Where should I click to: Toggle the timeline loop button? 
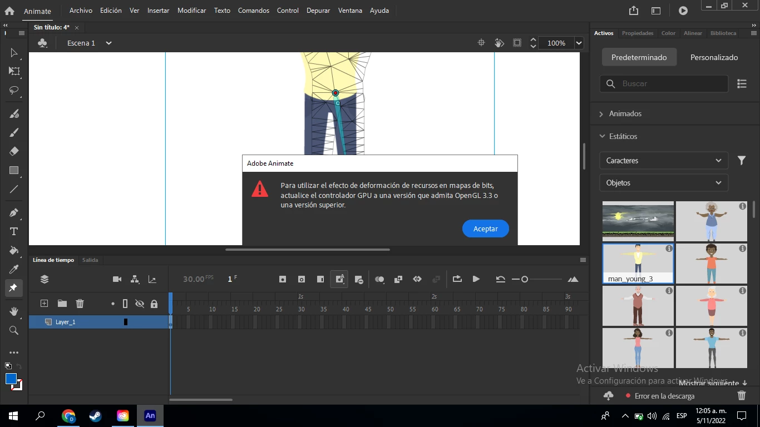tap(457, 279)
